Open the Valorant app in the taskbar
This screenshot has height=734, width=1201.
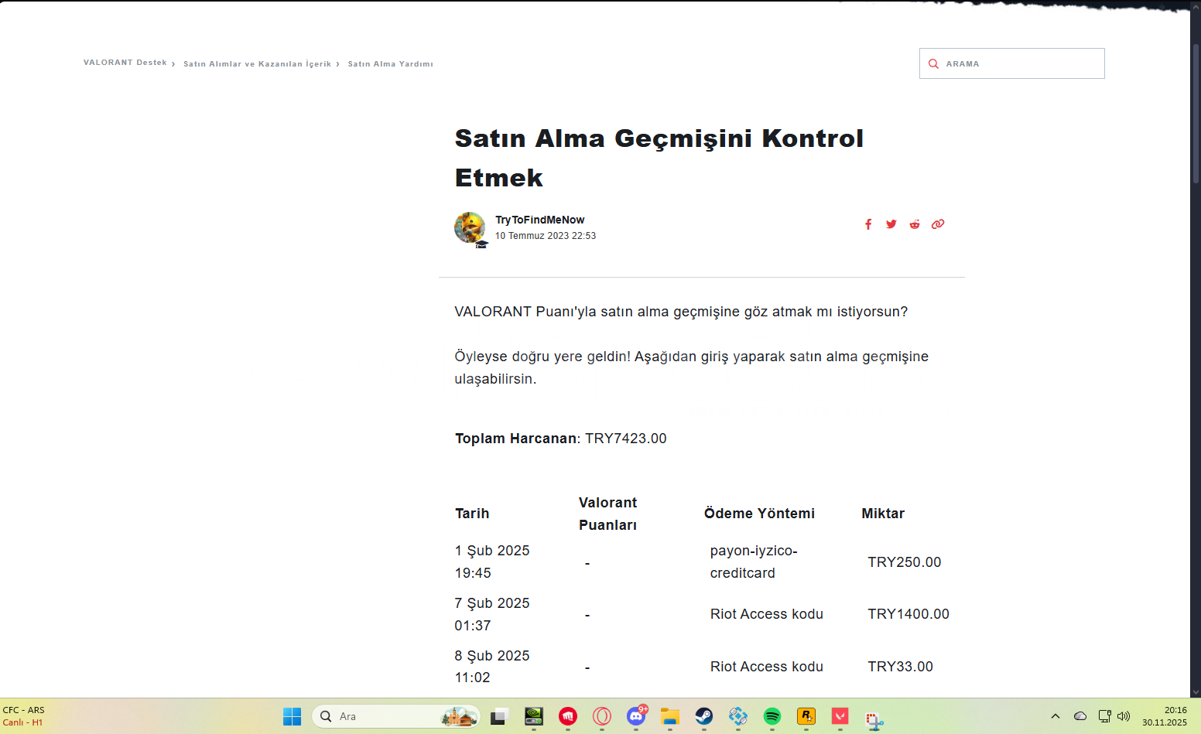(840, 716)
